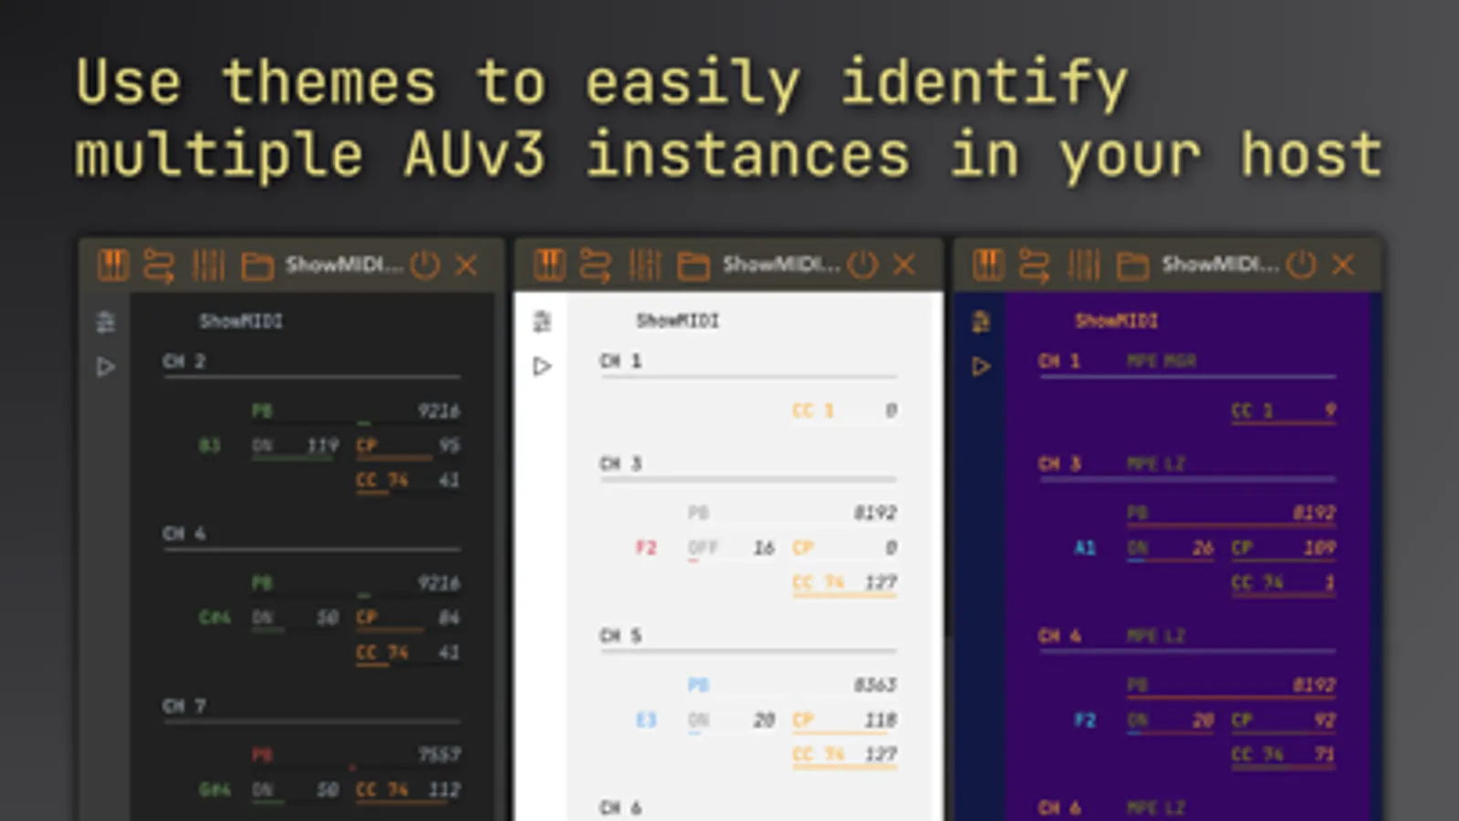Screen dimensions: 1459x821
Task: Click CC 74 value 71 in purple-theme window
Action: (x=1325, y=754)
